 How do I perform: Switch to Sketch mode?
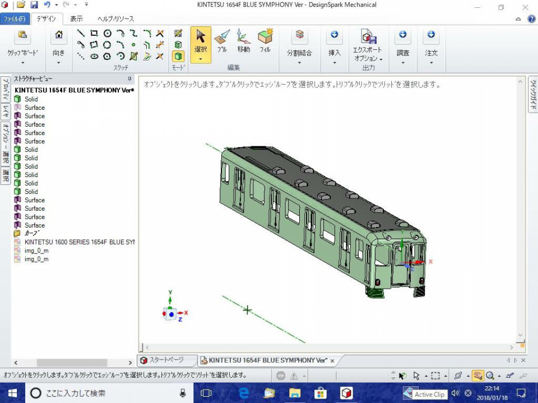178,33
